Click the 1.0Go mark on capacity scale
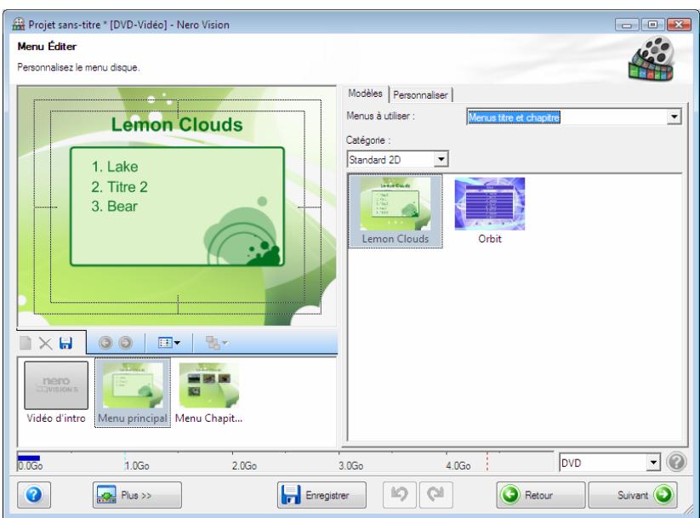This screenshot has height=518, width=700. click(137, 466)
